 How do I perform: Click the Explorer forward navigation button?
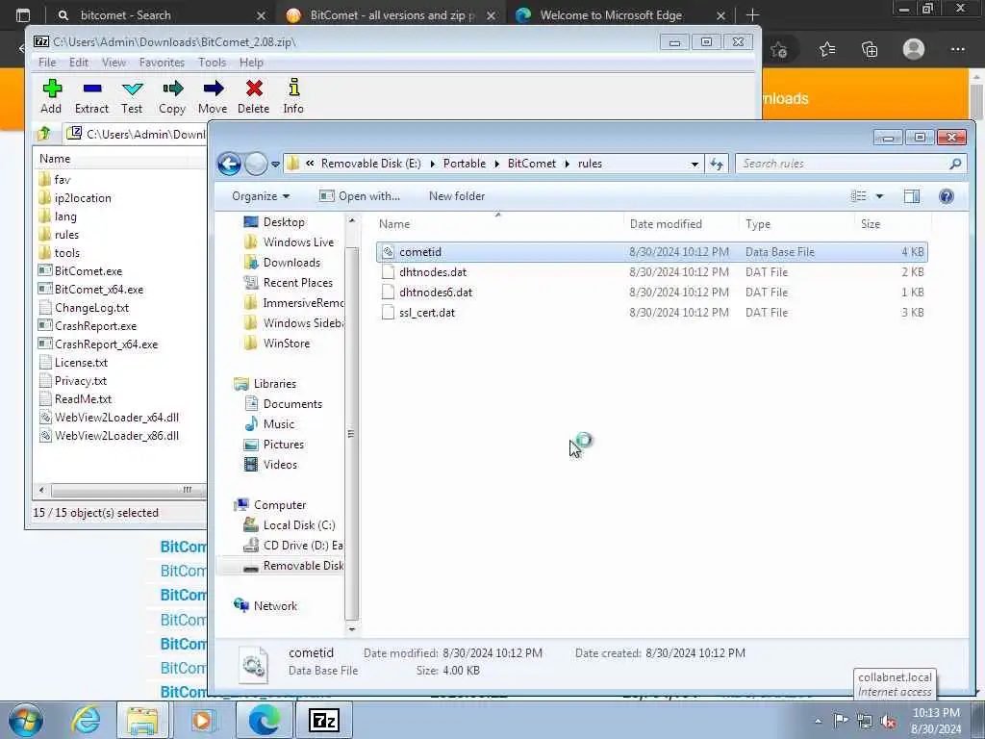point(256,164)
